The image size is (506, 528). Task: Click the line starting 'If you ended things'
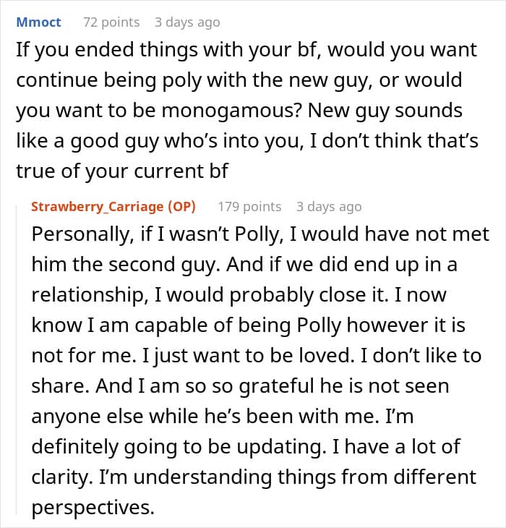246,50
